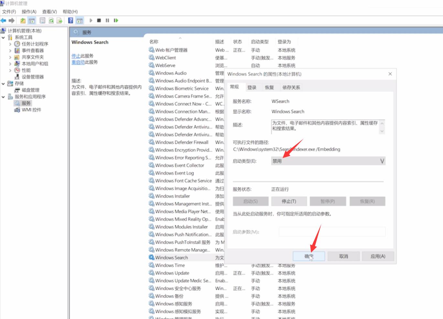Image resolution: width=443 pixels, height=319 pixels.
Task: Collapse the 系统工具 tree node
Action: (x=3, y=38)
